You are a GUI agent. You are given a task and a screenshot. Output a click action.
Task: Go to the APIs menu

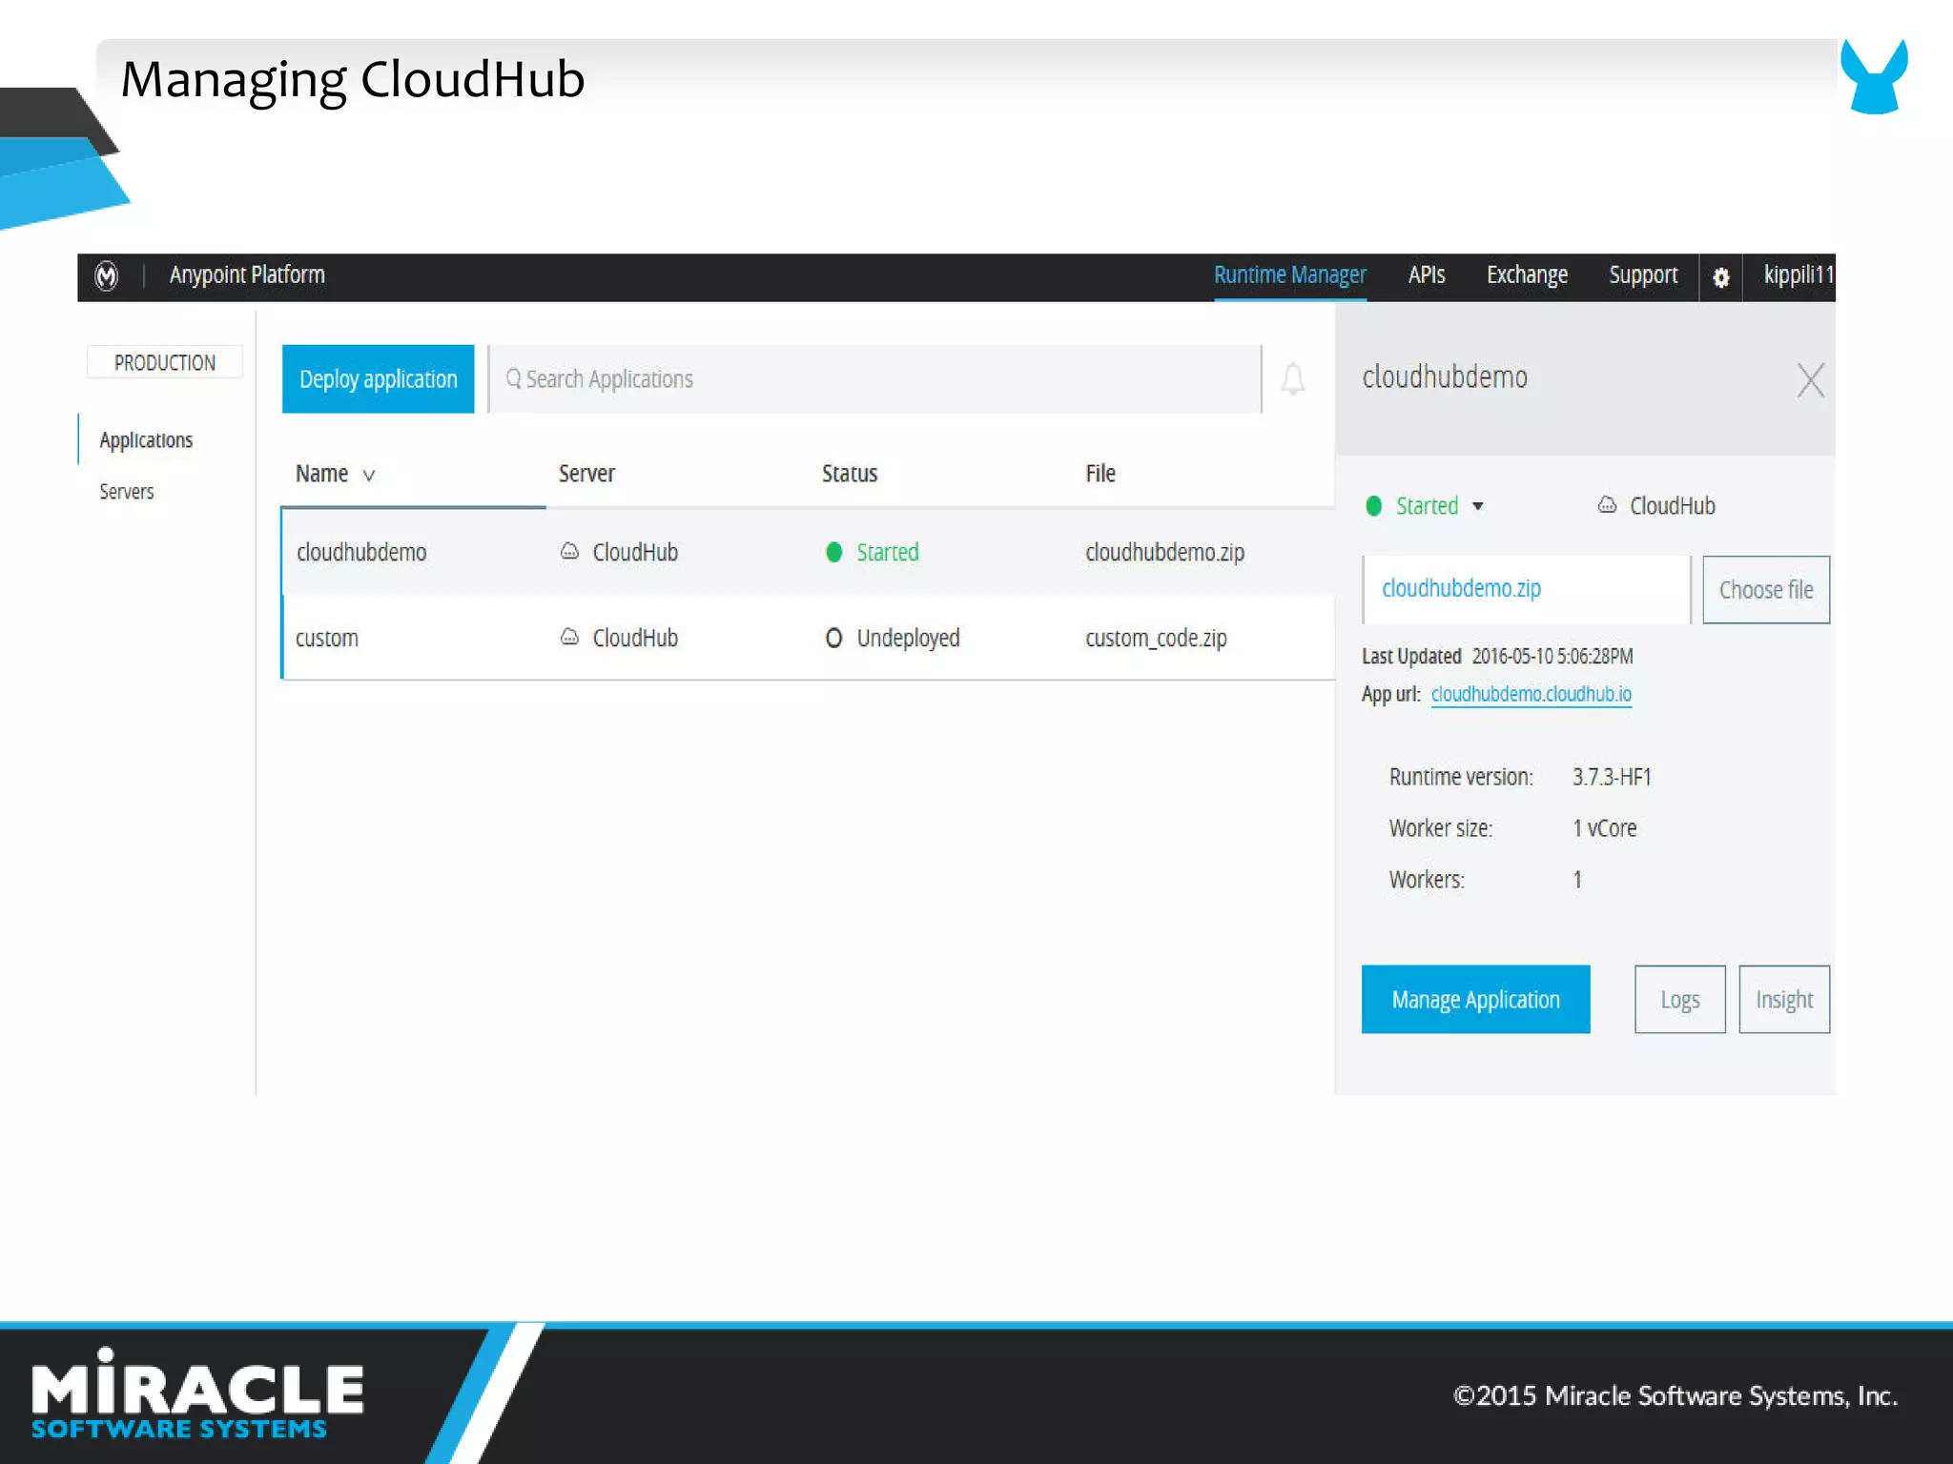coord(1426,274)
